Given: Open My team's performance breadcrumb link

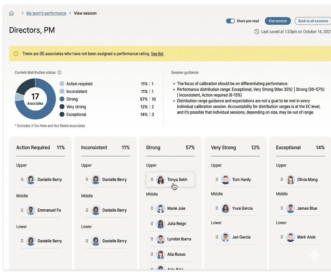Looking at the screenshot, I should coord(46,13).
